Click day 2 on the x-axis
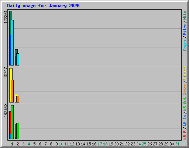The image size is (189, 148). click(x=18, y=144)
